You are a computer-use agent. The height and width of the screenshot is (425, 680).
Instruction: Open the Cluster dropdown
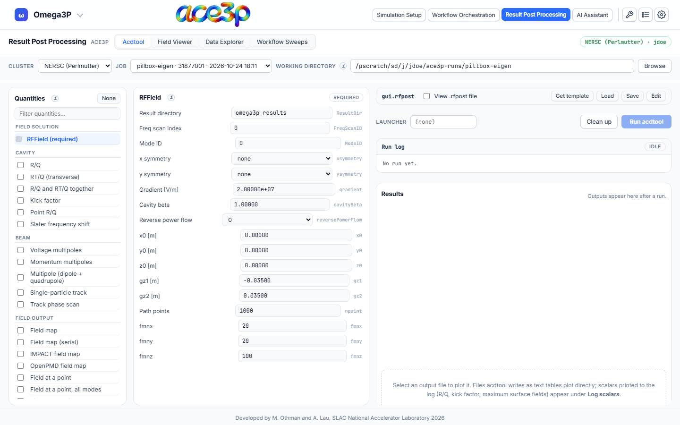75,66
